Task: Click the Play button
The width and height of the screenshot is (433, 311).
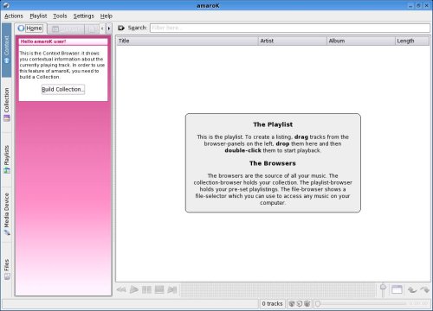Action: pos(134,289)
